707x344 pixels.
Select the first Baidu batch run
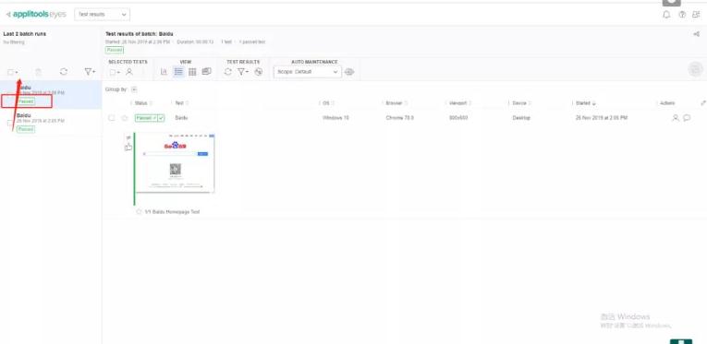[51, 94]
